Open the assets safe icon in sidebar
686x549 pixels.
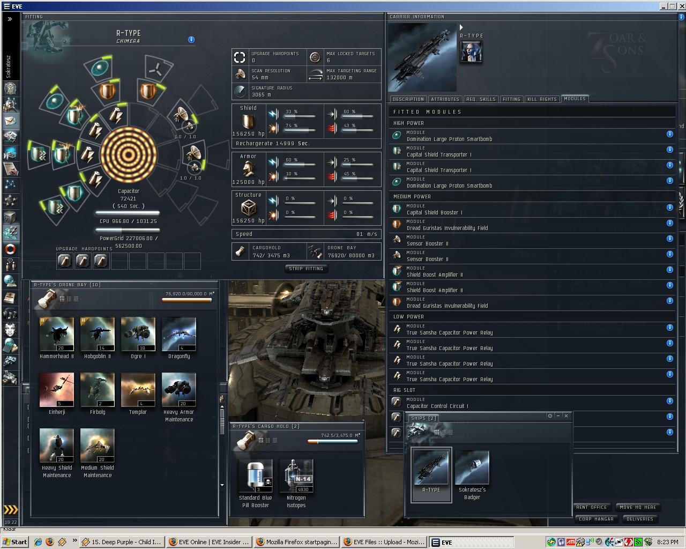(x=10, y=217)
